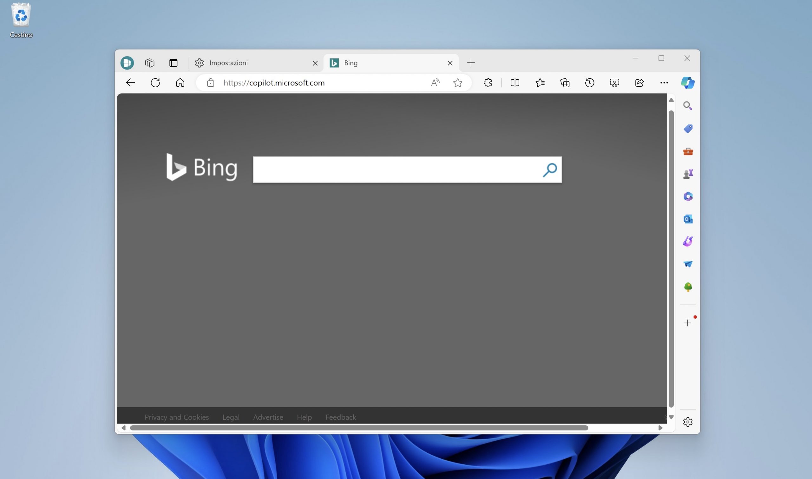Viewport: 812px width, 479px height.
Task: Open the Advertise footer link
Action: (x=268, y=417)
